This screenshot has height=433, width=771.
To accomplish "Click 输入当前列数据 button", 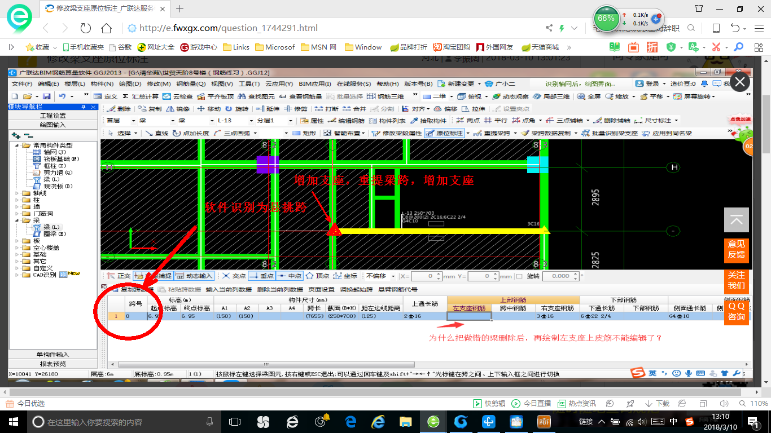I will (229, 289).
